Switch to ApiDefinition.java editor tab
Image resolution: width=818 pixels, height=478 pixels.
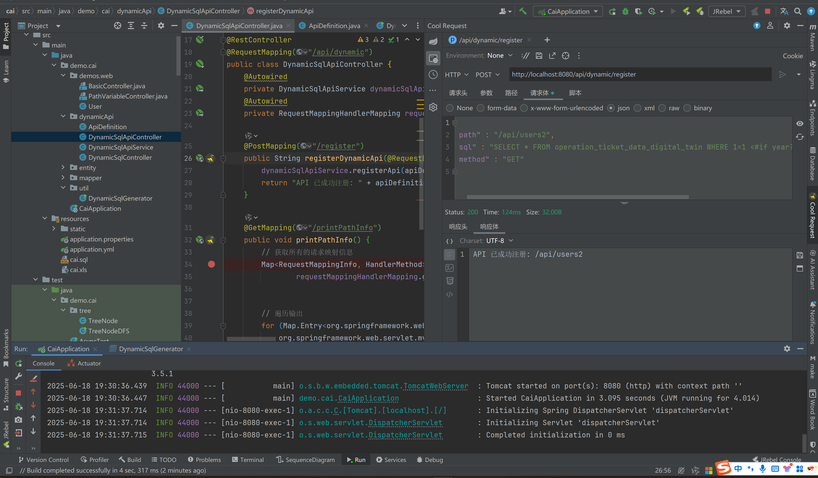pyautogui.click(x=334, y=26)
